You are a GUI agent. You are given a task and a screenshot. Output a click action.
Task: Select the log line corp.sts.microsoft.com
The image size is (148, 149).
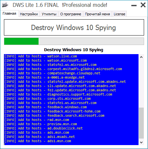pyautogui.click(x=47, y=99)
